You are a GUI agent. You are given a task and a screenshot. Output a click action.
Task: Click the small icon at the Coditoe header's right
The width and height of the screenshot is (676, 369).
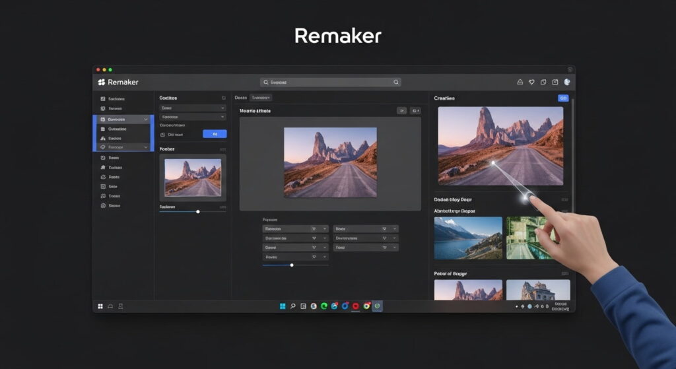[223, 98]
